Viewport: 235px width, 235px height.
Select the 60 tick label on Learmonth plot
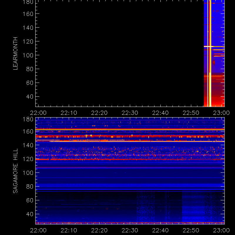(30, 83)
